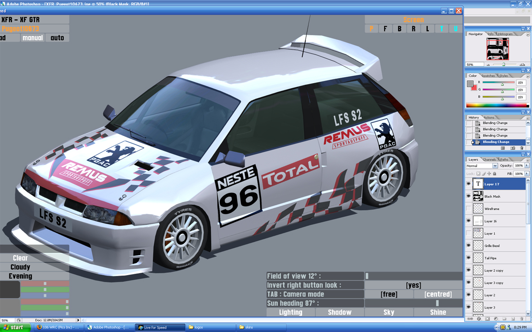This screenshot has height=332, width=532.
Task: Switch to the Styles tab
Action: click(x=503, y=76)
